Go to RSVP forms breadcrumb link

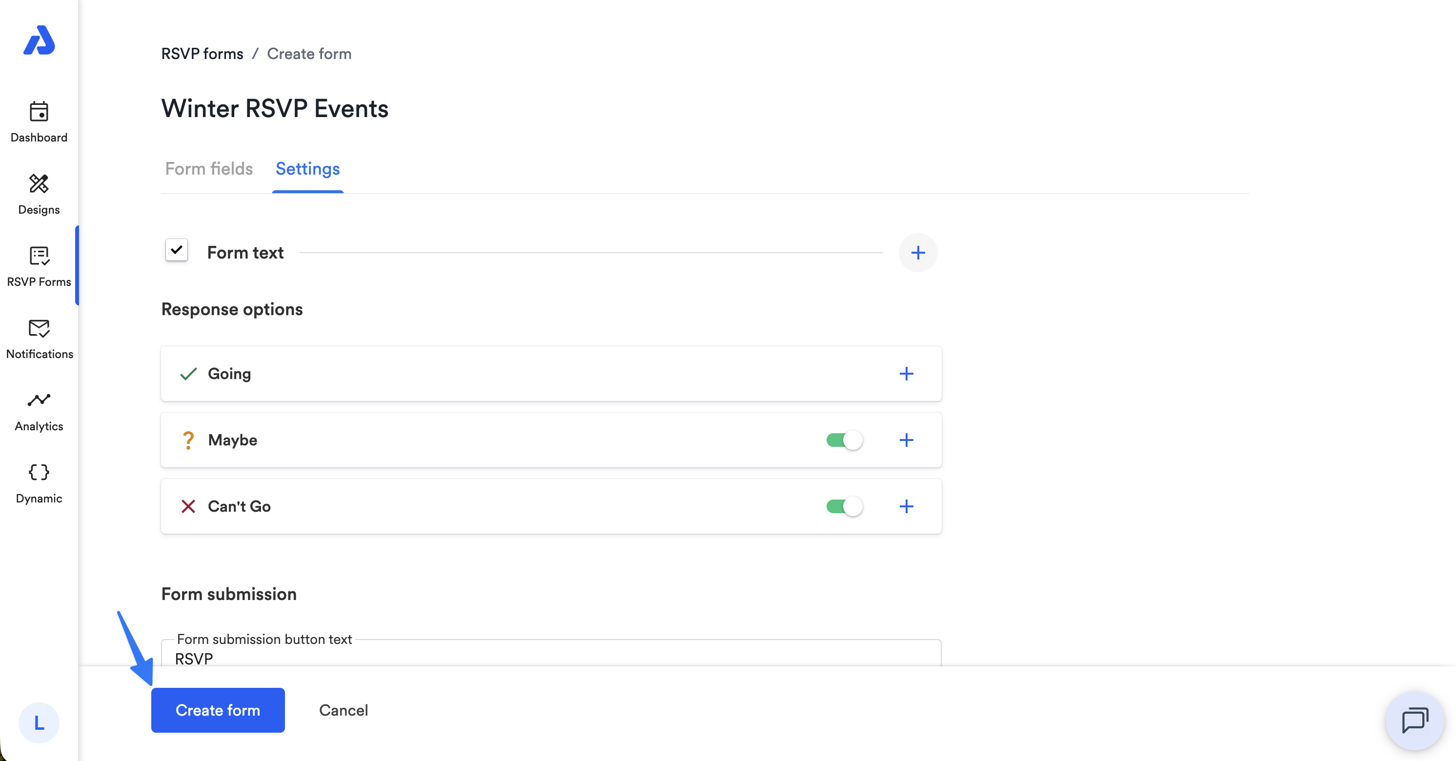[x=202, y=54]
